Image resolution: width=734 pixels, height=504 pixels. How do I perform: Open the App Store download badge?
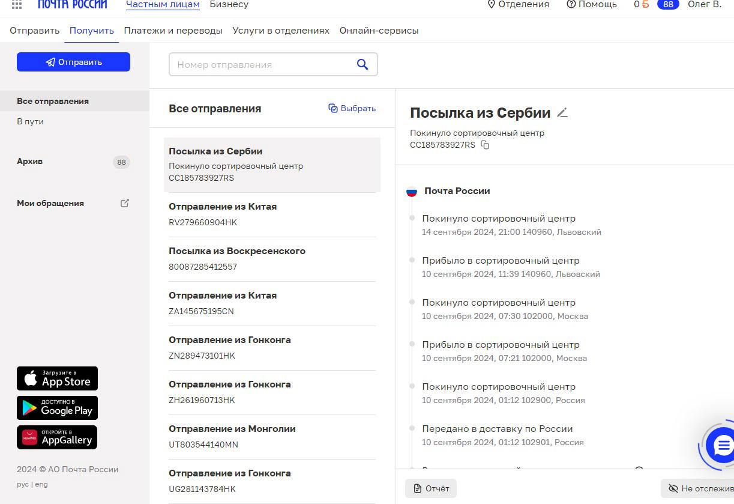tap(57, 378)
